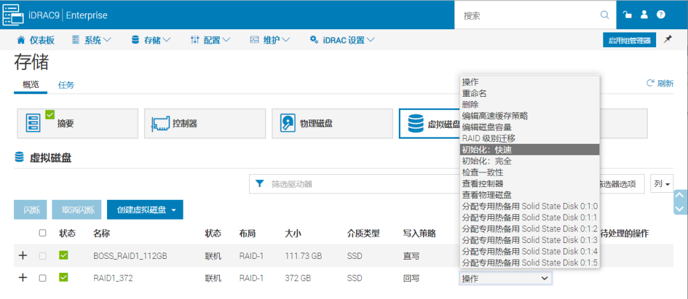Click the pin icon beside group manager

(x=668, y=40)
